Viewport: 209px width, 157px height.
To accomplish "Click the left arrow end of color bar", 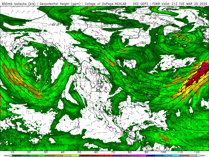I will (x=8, y=156).
